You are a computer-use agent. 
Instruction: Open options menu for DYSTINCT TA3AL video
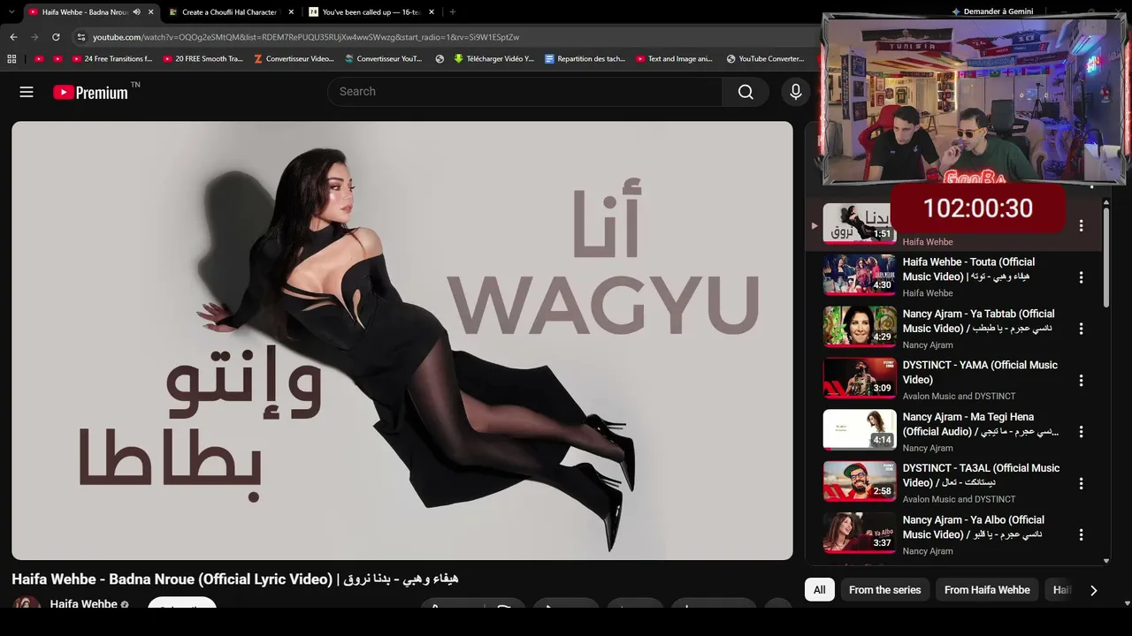point(1081,483)
